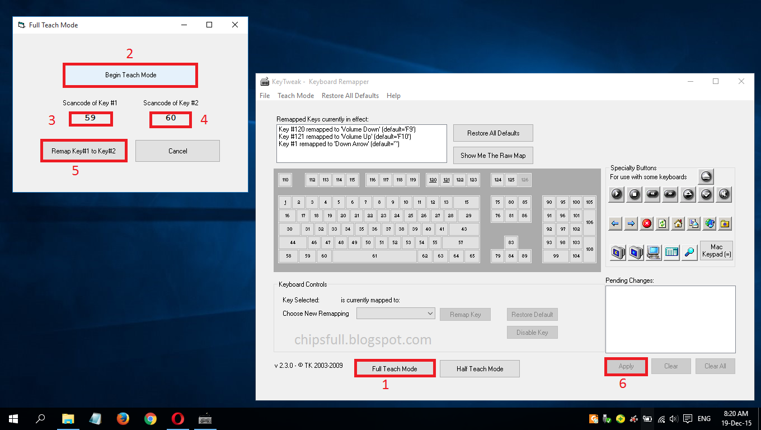Open the Restore All Defaults menu
This screenshot has width=761, height=430.
click(x=350, y=96)
